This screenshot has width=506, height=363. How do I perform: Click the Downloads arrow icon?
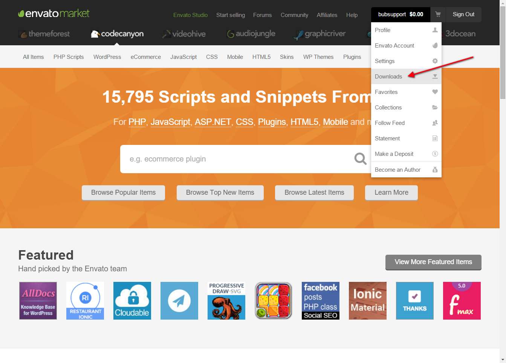point(435,76)
